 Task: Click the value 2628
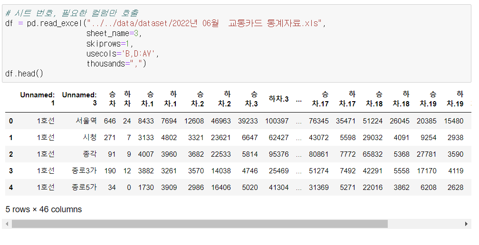tap(455, 188)
